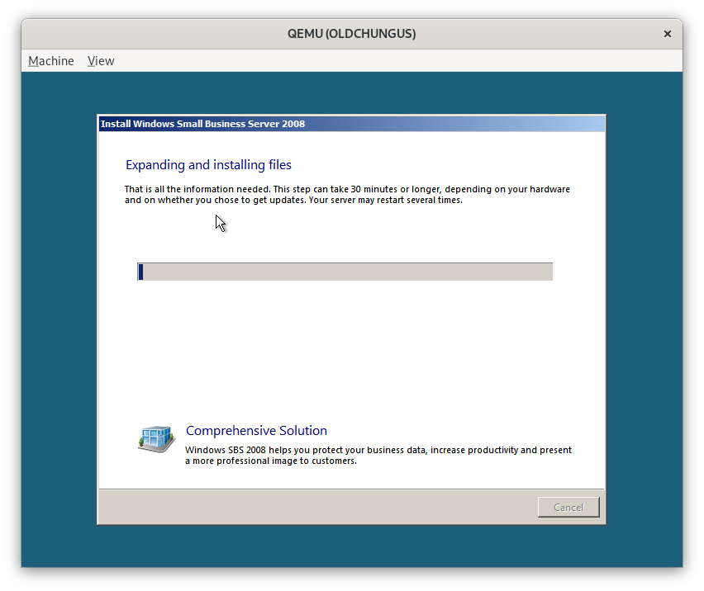This screenshot has width=704, height=591.
Task: Click the 'Expanding and installing files' heading
Action: click(208, 165)
